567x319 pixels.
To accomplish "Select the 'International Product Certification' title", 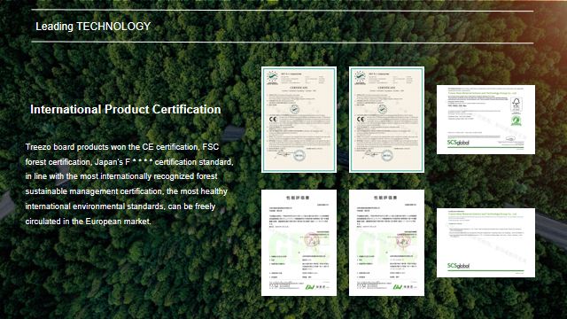I will point(126,109).
